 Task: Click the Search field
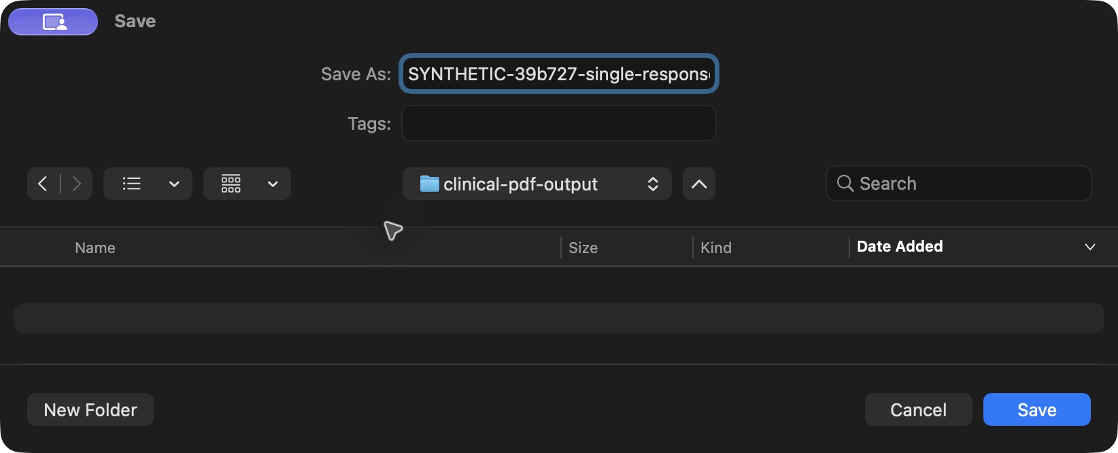(959, 184)
